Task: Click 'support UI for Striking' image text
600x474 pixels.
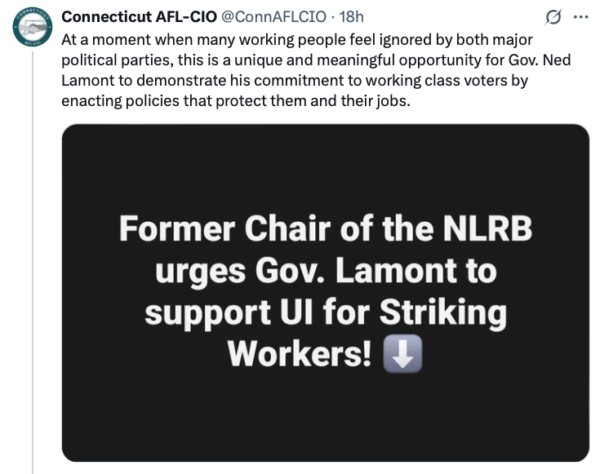Action: (x=325, y=312)
